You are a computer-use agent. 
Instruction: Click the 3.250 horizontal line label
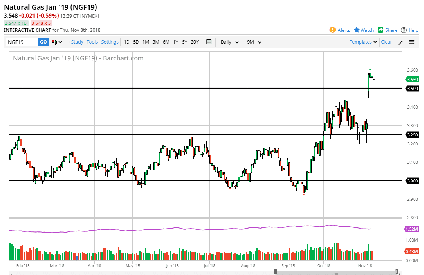pos(412,135)
